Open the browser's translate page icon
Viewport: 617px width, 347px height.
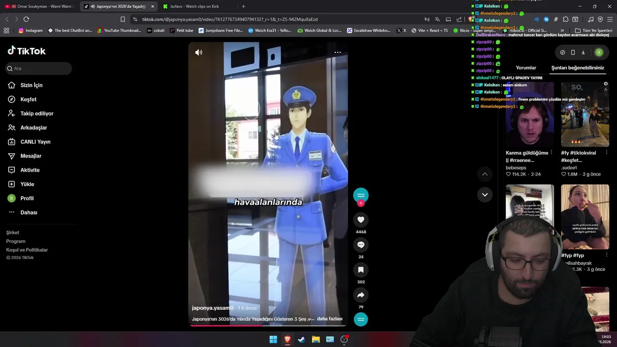click(x=437, y=19)
